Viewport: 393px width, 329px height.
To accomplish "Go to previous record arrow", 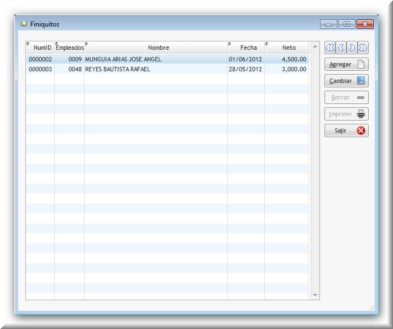I will pyautogui.click(x=341, y=48).
